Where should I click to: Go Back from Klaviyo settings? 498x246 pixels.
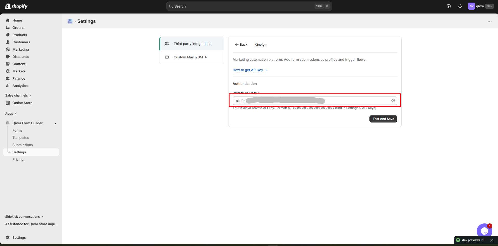tap(241, 45)
